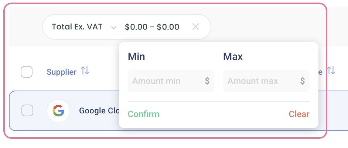The width and height of the screenshot is (348, 148).
Task: Click the Google logo avatar
Action: (58, 110)
